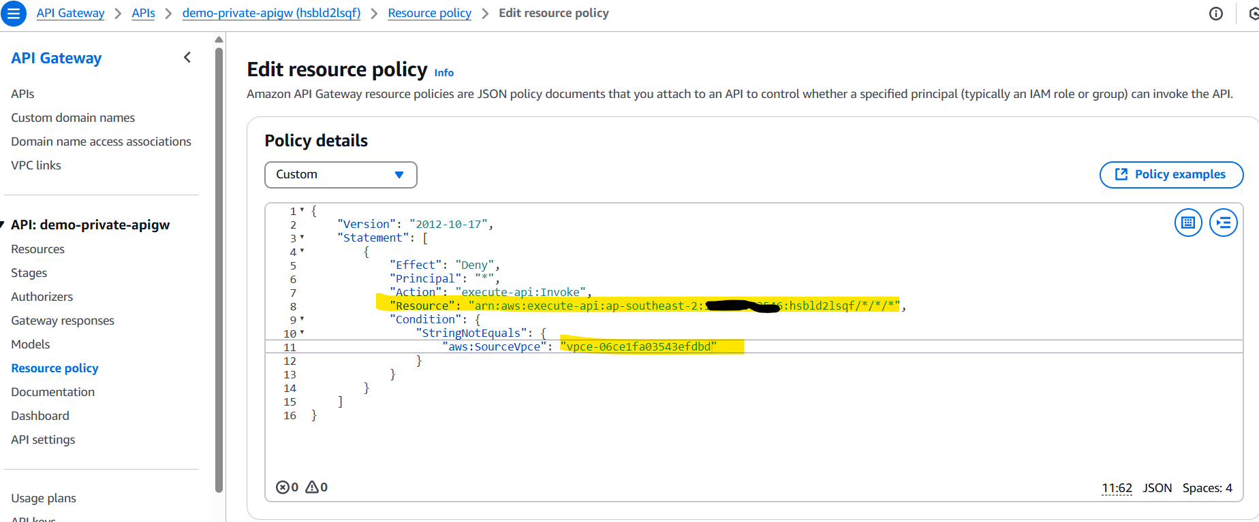Open Resources in sidebar
The image size is (1259, 522).
(37, 249)
